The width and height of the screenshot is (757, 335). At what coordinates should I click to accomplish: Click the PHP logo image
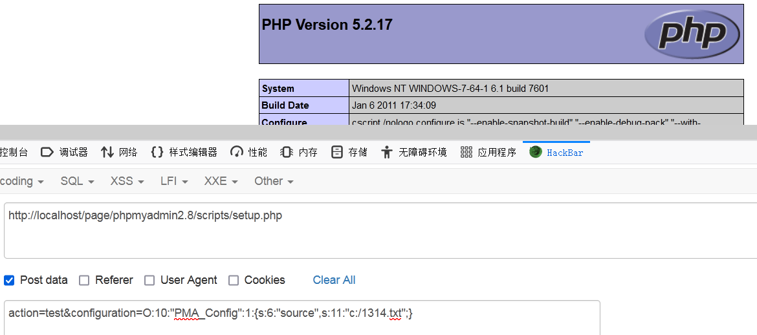pyautogui.click(x=692, y=33)
